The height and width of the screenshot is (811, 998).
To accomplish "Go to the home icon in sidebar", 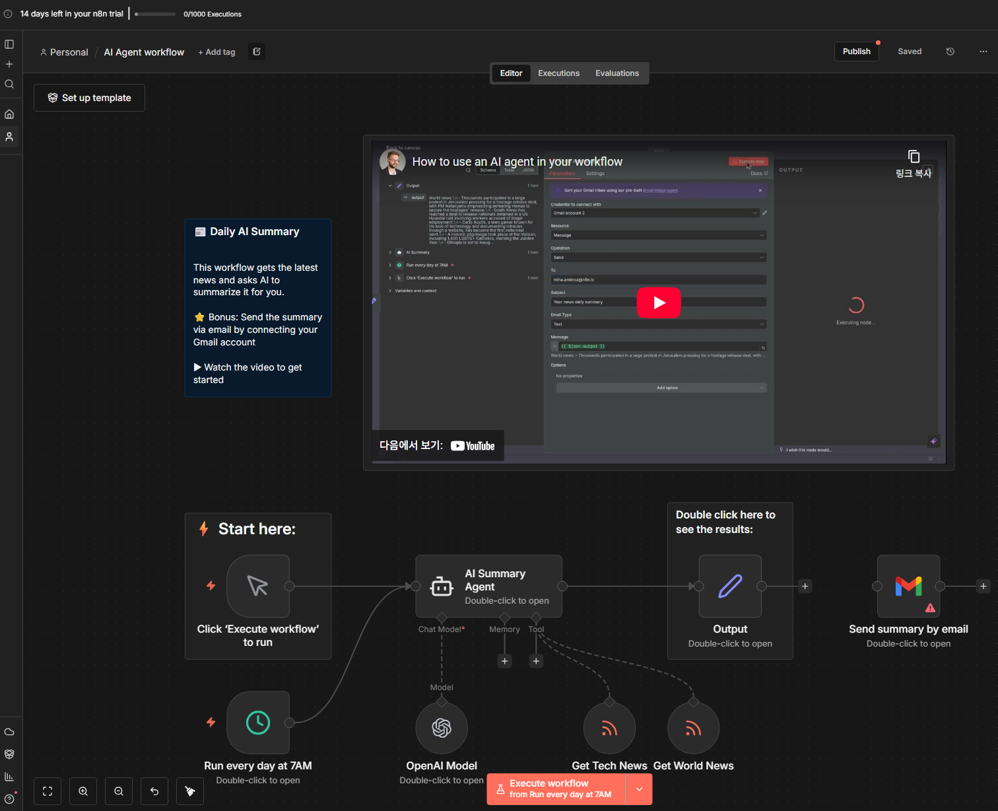I will pyautogui.click(x=9, y=114).
